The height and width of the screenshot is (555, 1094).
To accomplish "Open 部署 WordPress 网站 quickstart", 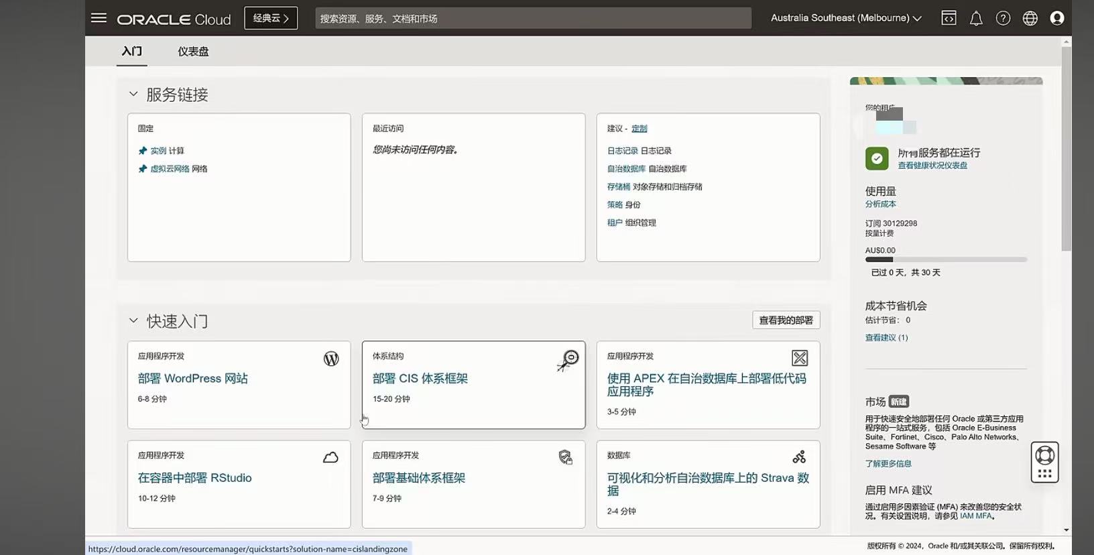I will pos(193,379).
